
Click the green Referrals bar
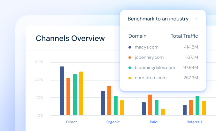click(197, 105)
